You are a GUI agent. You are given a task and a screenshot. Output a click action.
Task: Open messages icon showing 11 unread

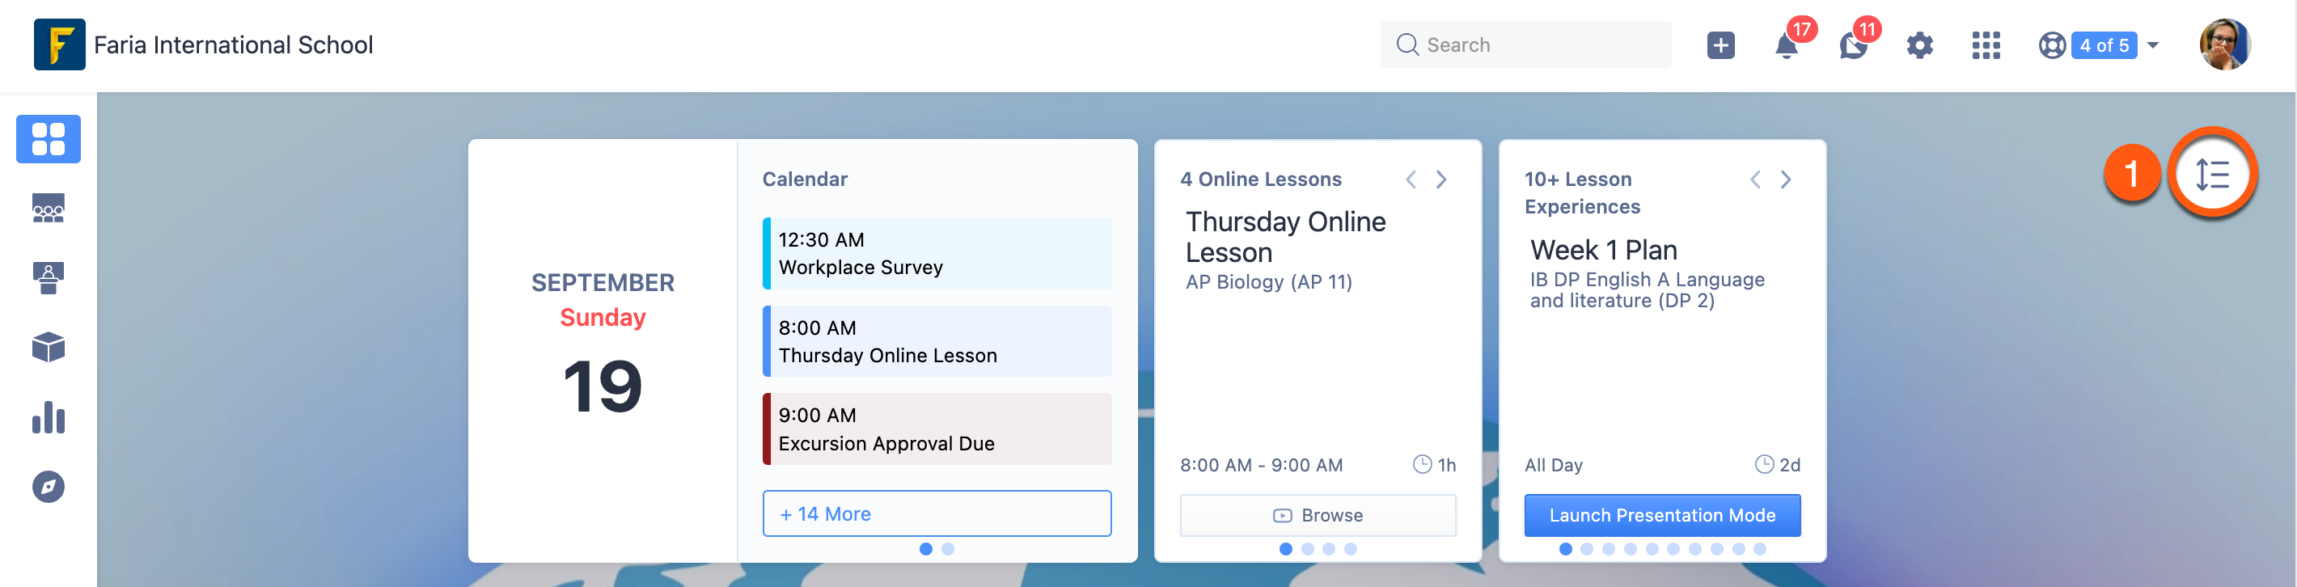(x=1854, y=45)
